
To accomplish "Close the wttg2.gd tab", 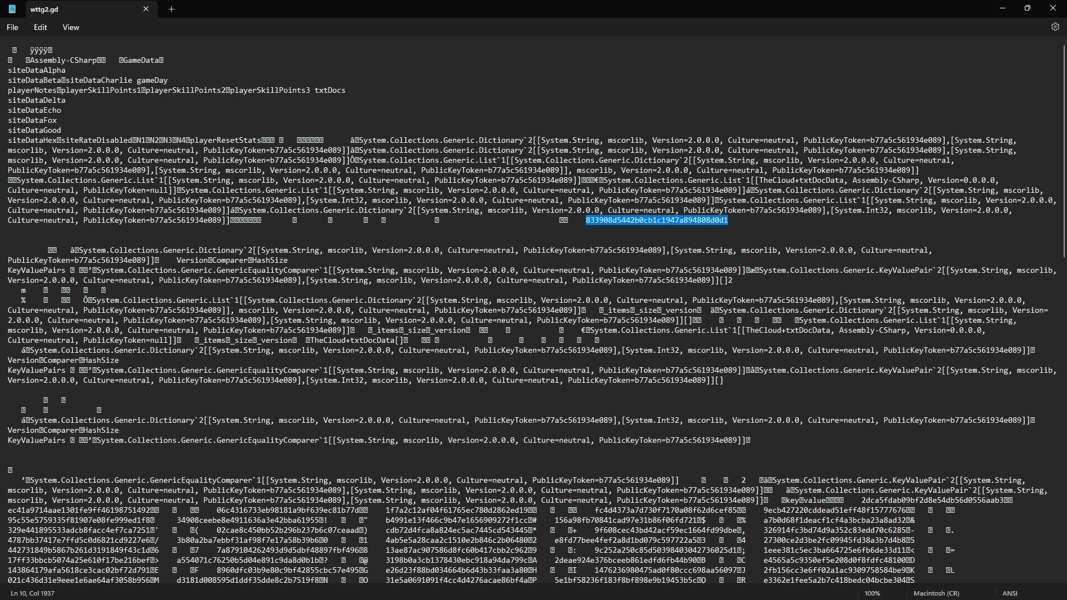I will (146, 9).
